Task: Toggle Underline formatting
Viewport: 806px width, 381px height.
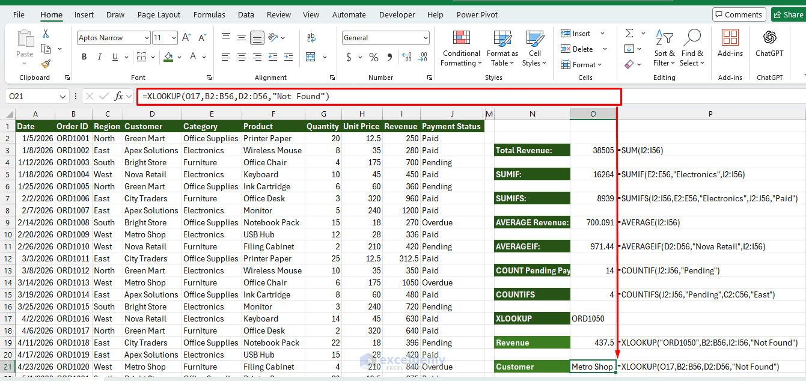Action: (x=115, y=57)
